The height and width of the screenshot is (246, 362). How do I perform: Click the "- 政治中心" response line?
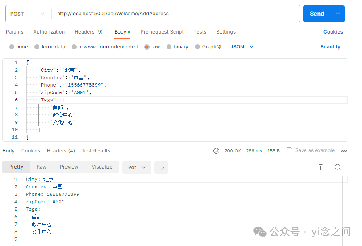coord(39,224)
